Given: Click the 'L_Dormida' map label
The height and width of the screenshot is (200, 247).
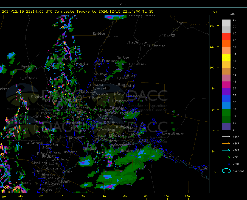Looking at the screenshot, I should 172,156.
